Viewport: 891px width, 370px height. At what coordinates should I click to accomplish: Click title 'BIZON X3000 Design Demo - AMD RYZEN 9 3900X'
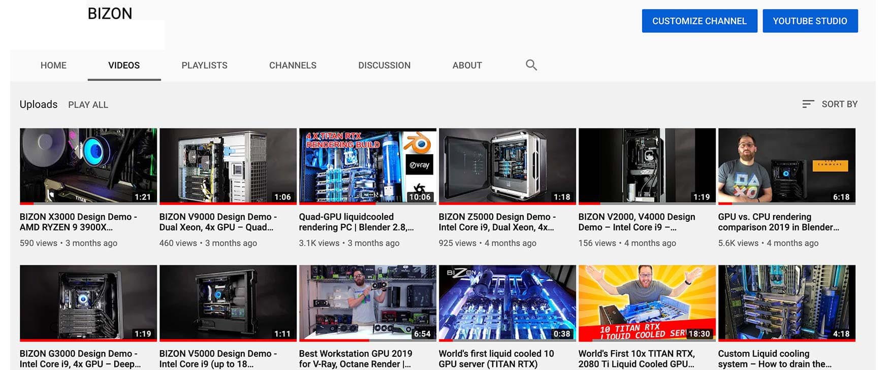coord(79,222)
